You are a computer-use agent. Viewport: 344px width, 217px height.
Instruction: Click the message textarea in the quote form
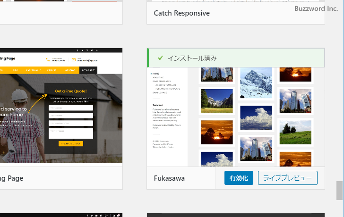point(71,133)
